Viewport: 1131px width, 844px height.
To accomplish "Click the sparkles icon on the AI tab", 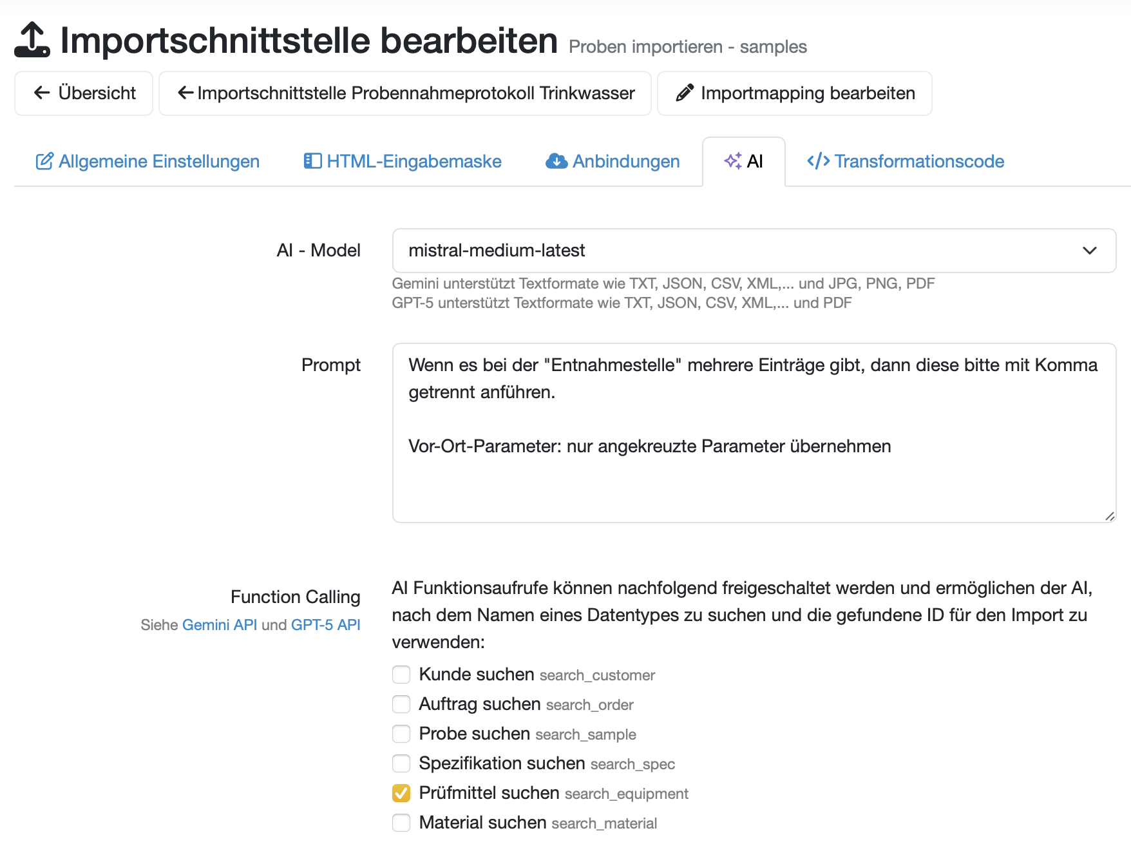I will pyautogui.click(x=733, y=161).
